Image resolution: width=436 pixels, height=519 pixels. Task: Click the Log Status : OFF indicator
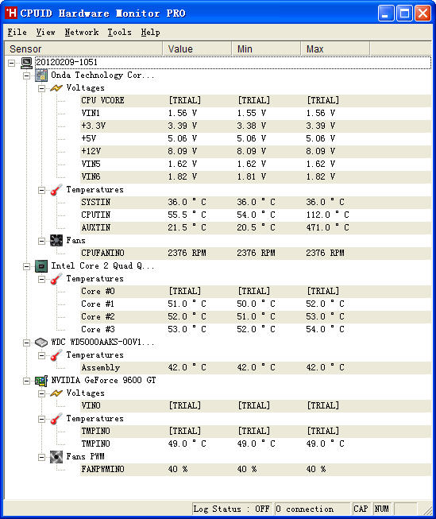point(232,509)
